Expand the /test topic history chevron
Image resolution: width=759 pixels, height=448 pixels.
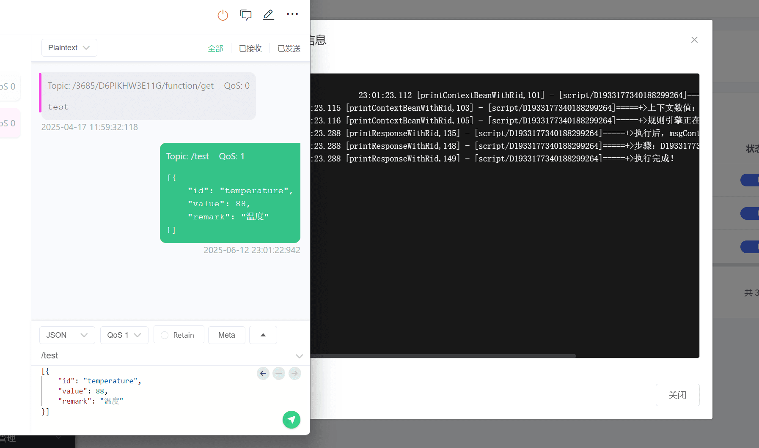click(x=300, y=356)
